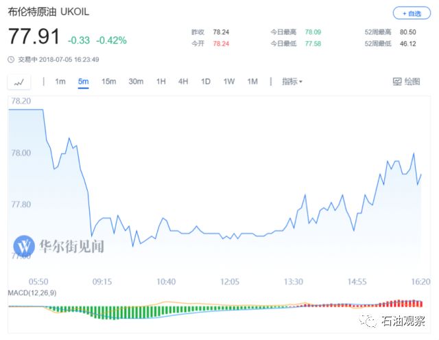Add UKOIL to watchlist with 自选
The width and height of the screenshot is (439, 340).
point(412,13)
